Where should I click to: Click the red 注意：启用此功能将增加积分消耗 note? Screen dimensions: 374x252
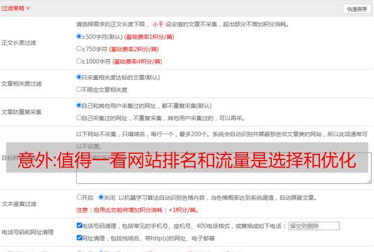pos(137,210)
